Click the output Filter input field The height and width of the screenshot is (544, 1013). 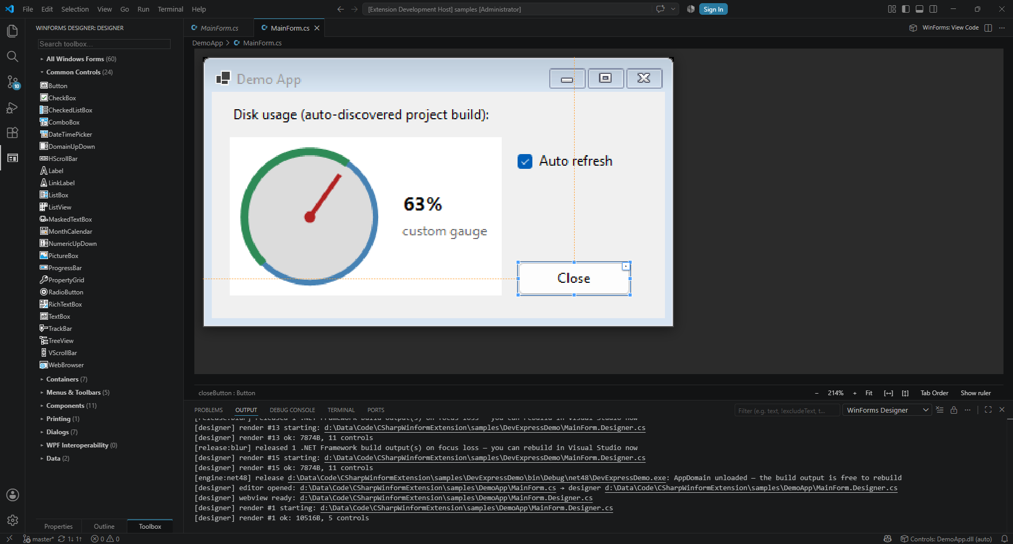(787, 411)
